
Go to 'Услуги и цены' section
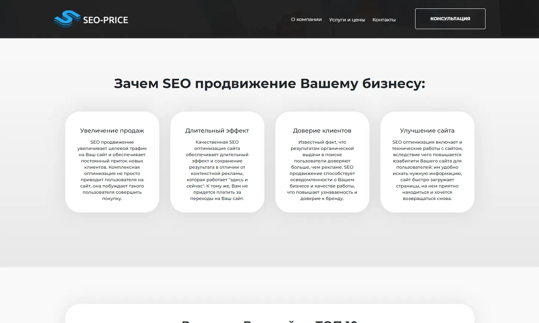(347, 20)
